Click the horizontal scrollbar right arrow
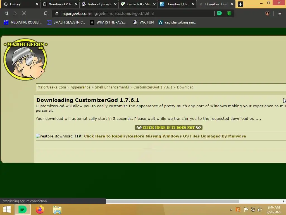The height and width of the screenshot is (215, 286). [284, 201]
